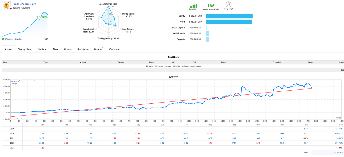The height and width of the screenshot is (157, 344).
Task: Click the S/L column header
Action: click(x=173, y=62)
